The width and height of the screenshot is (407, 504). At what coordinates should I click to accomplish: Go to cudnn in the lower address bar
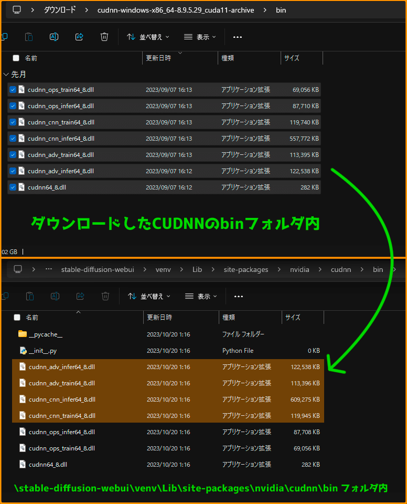(341, 269)
